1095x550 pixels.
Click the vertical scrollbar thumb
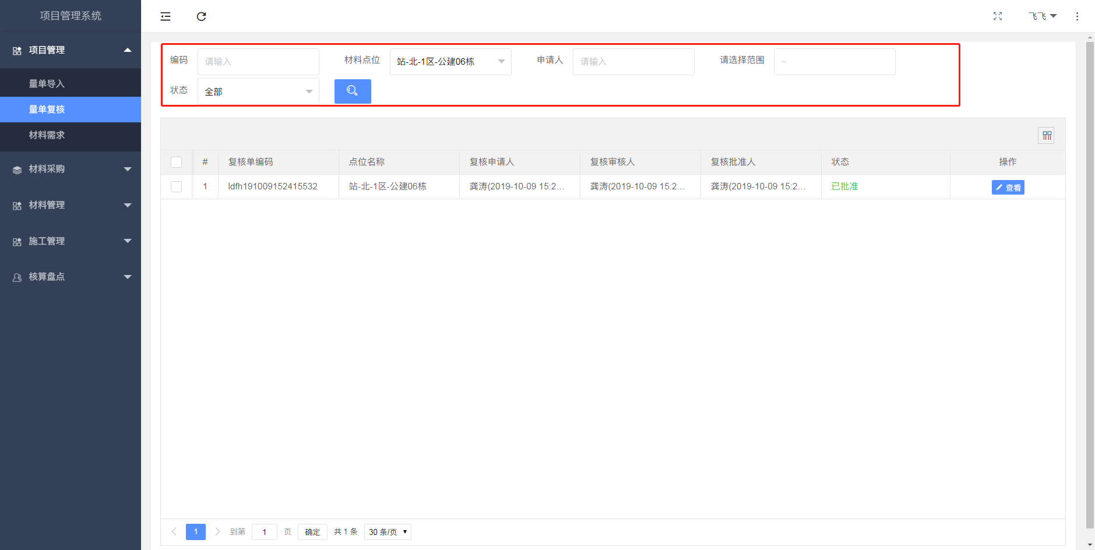pos(1090,285)
